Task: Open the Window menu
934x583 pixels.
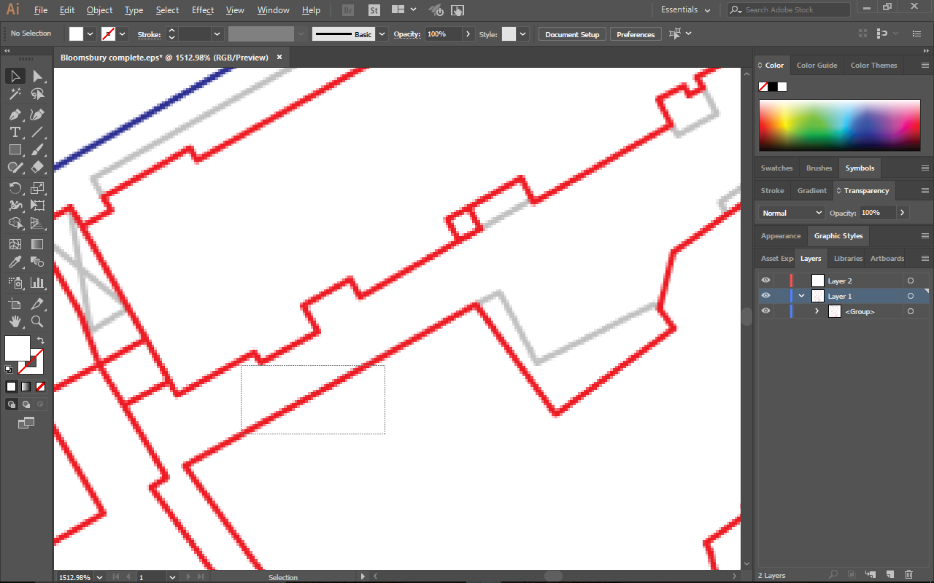Action: 274,10
